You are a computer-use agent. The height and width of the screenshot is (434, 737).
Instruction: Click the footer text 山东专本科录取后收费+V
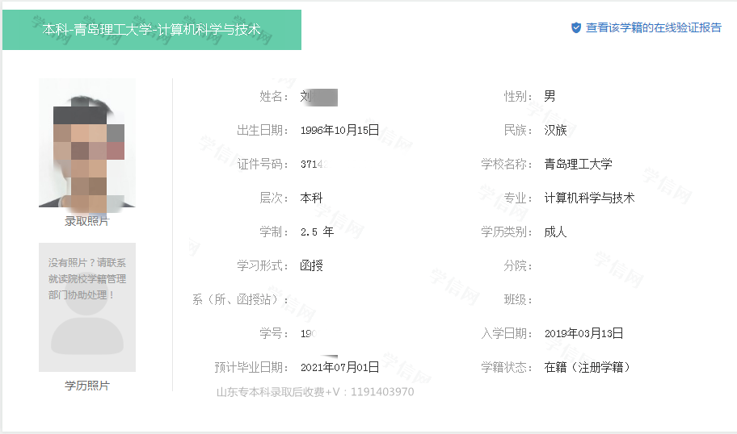pos(278,392)
